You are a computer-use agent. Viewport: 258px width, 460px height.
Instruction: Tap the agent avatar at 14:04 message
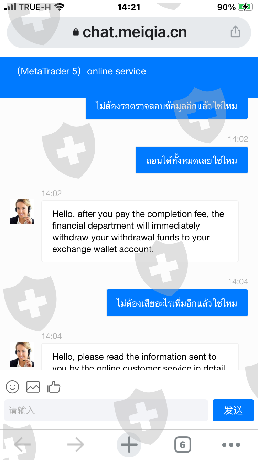[x=22, y=354]
